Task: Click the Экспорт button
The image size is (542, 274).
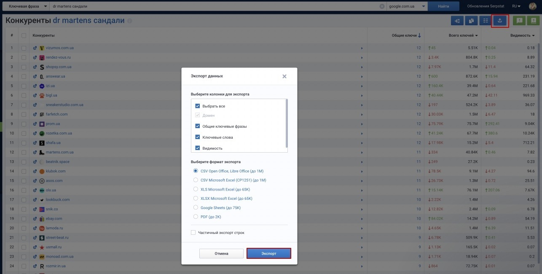Action: 269,253
